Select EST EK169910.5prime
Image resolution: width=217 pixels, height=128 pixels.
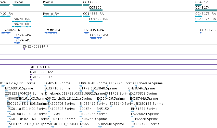19,88
